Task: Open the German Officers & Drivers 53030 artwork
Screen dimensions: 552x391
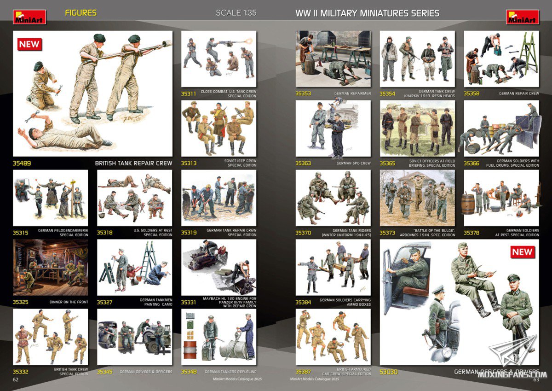Action: tap(460, 303)
